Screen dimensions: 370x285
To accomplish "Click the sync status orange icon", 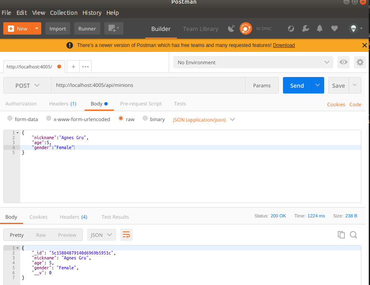I will coord(246,28).
